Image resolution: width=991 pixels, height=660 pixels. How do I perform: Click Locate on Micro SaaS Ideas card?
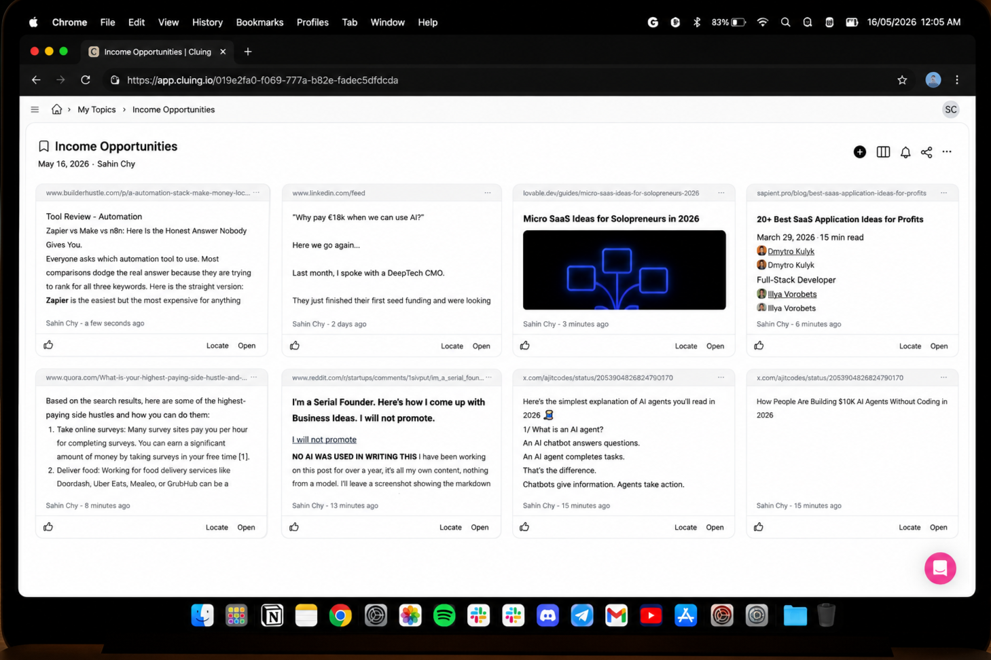[686, 346]
